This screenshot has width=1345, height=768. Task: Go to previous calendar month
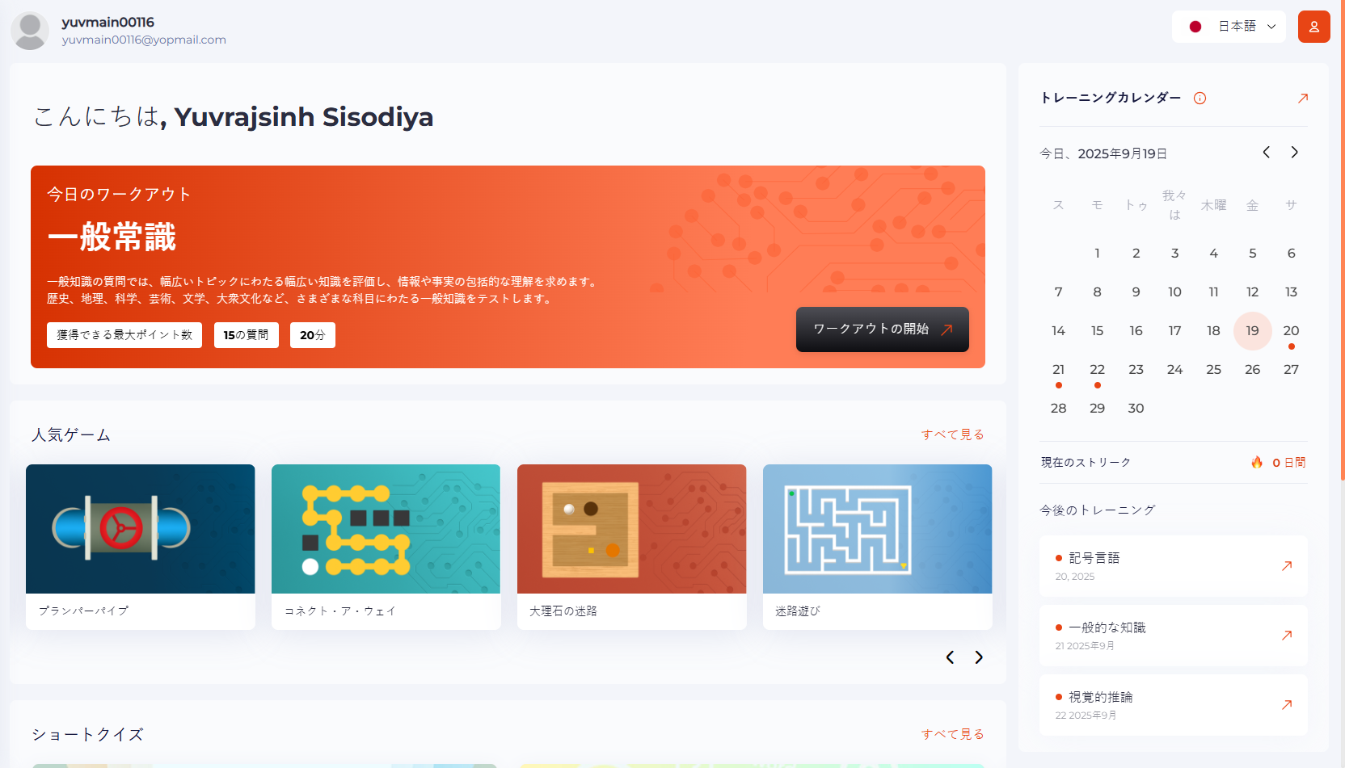coord(1267,153)
